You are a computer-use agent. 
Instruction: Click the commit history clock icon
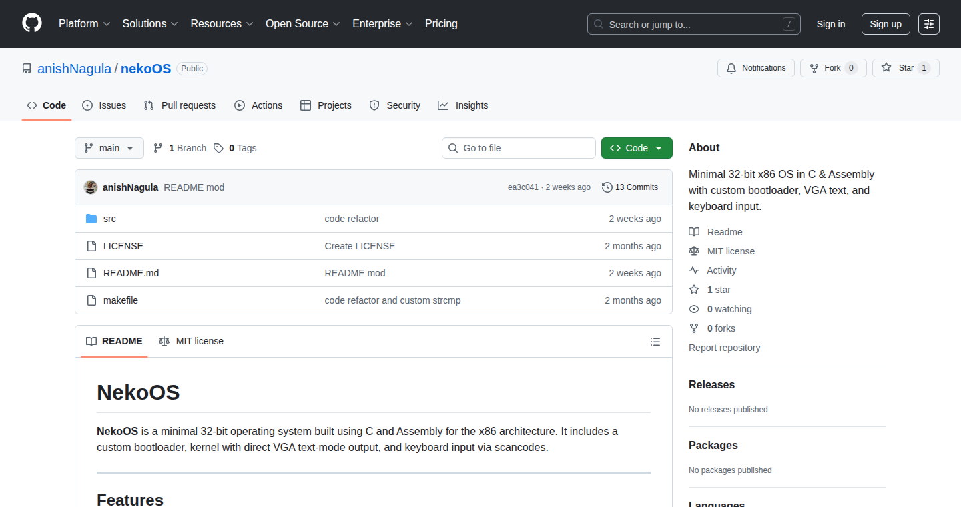(607, 187)
